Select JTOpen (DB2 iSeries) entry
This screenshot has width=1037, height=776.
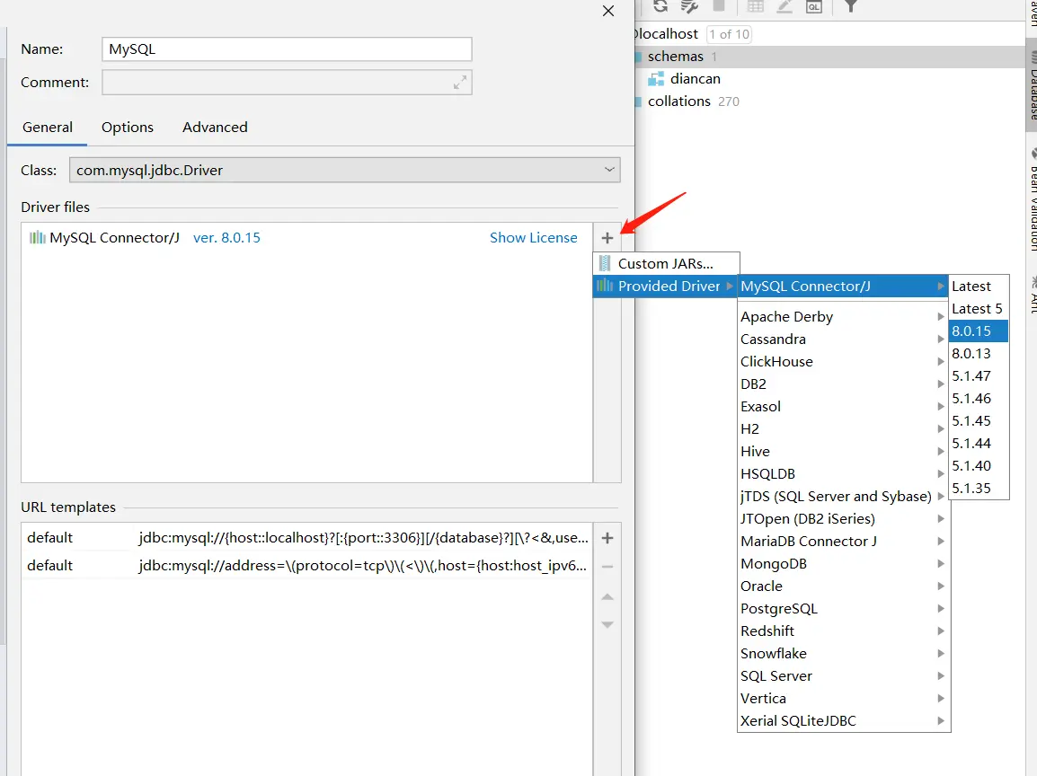[x=843, y=519]
